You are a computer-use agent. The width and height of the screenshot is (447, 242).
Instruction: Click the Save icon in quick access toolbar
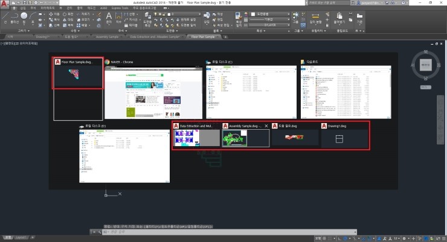(24, 2)
